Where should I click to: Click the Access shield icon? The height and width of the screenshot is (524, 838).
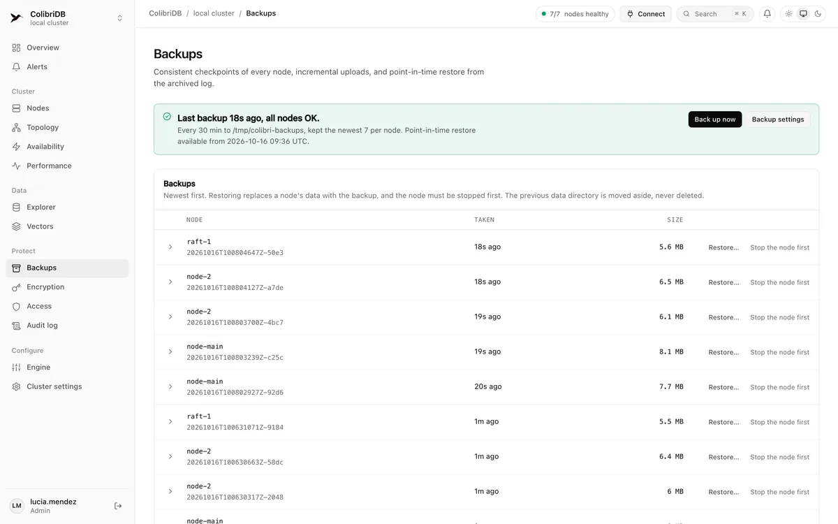coord(17,306)
